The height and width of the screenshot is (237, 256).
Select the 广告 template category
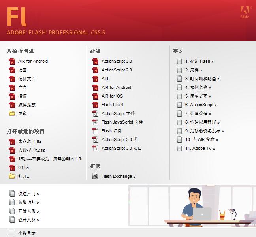[x=23, y=87]
